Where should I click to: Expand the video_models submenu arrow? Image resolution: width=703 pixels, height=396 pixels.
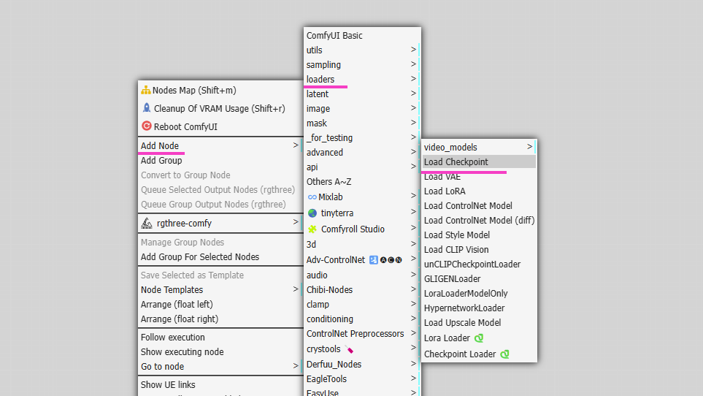529,146
